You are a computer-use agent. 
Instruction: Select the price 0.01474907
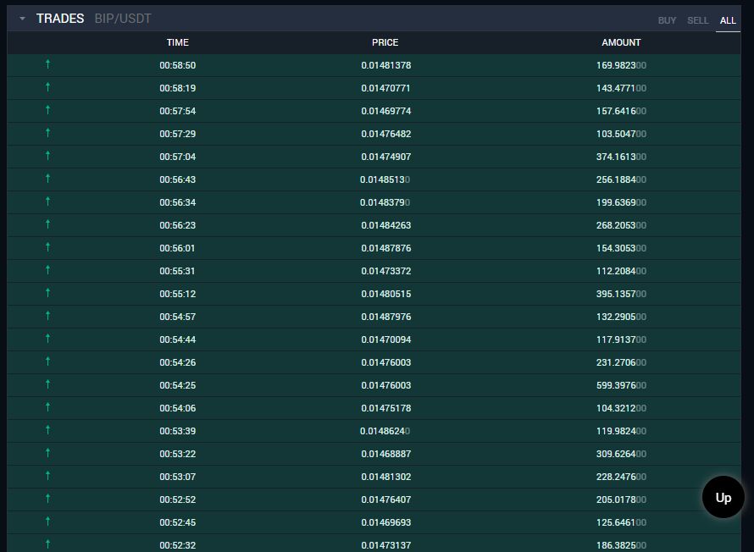(386, 157)
